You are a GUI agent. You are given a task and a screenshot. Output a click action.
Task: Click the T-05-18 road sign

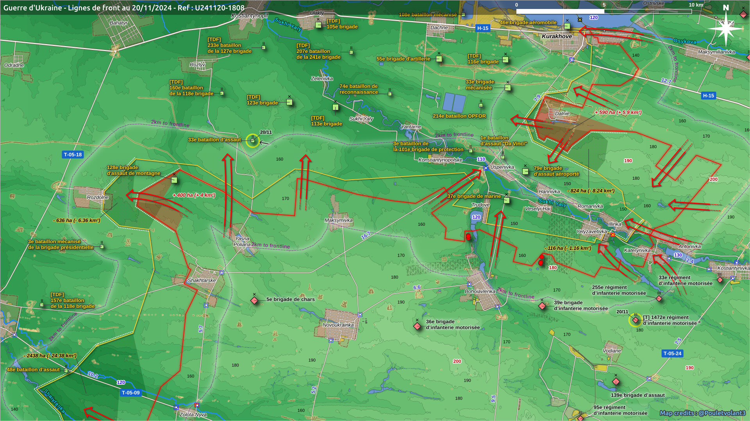pyautogui.click(x=73, y=155)
